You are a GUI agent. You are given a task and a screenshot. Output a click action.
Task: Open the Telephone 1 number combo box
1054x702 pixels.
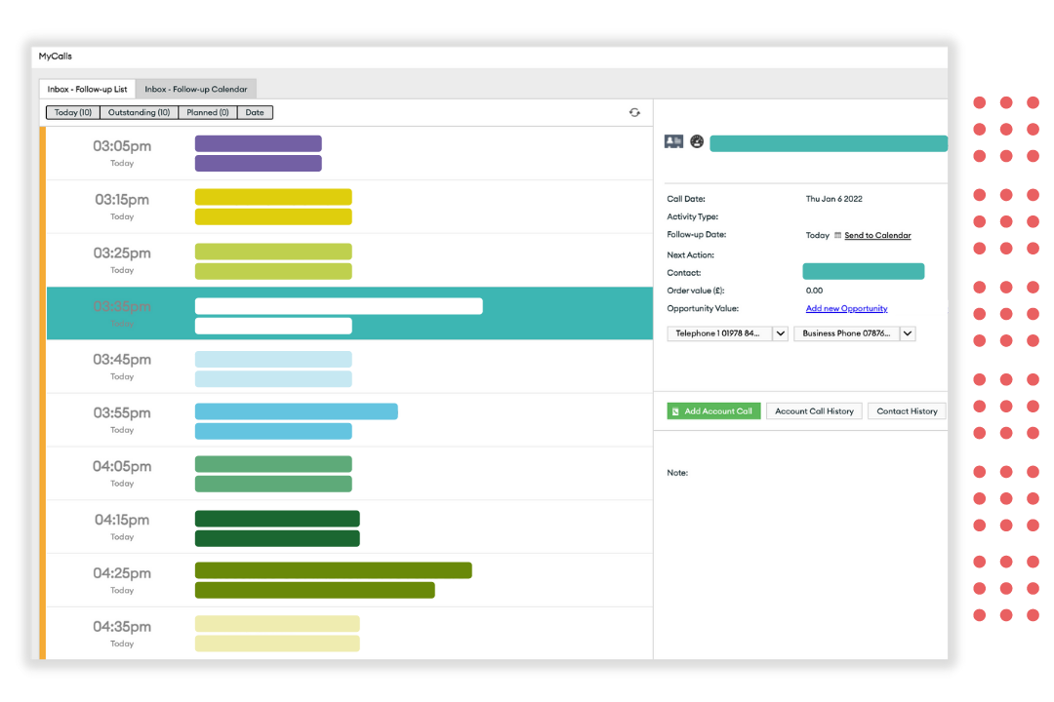[718, 333]
